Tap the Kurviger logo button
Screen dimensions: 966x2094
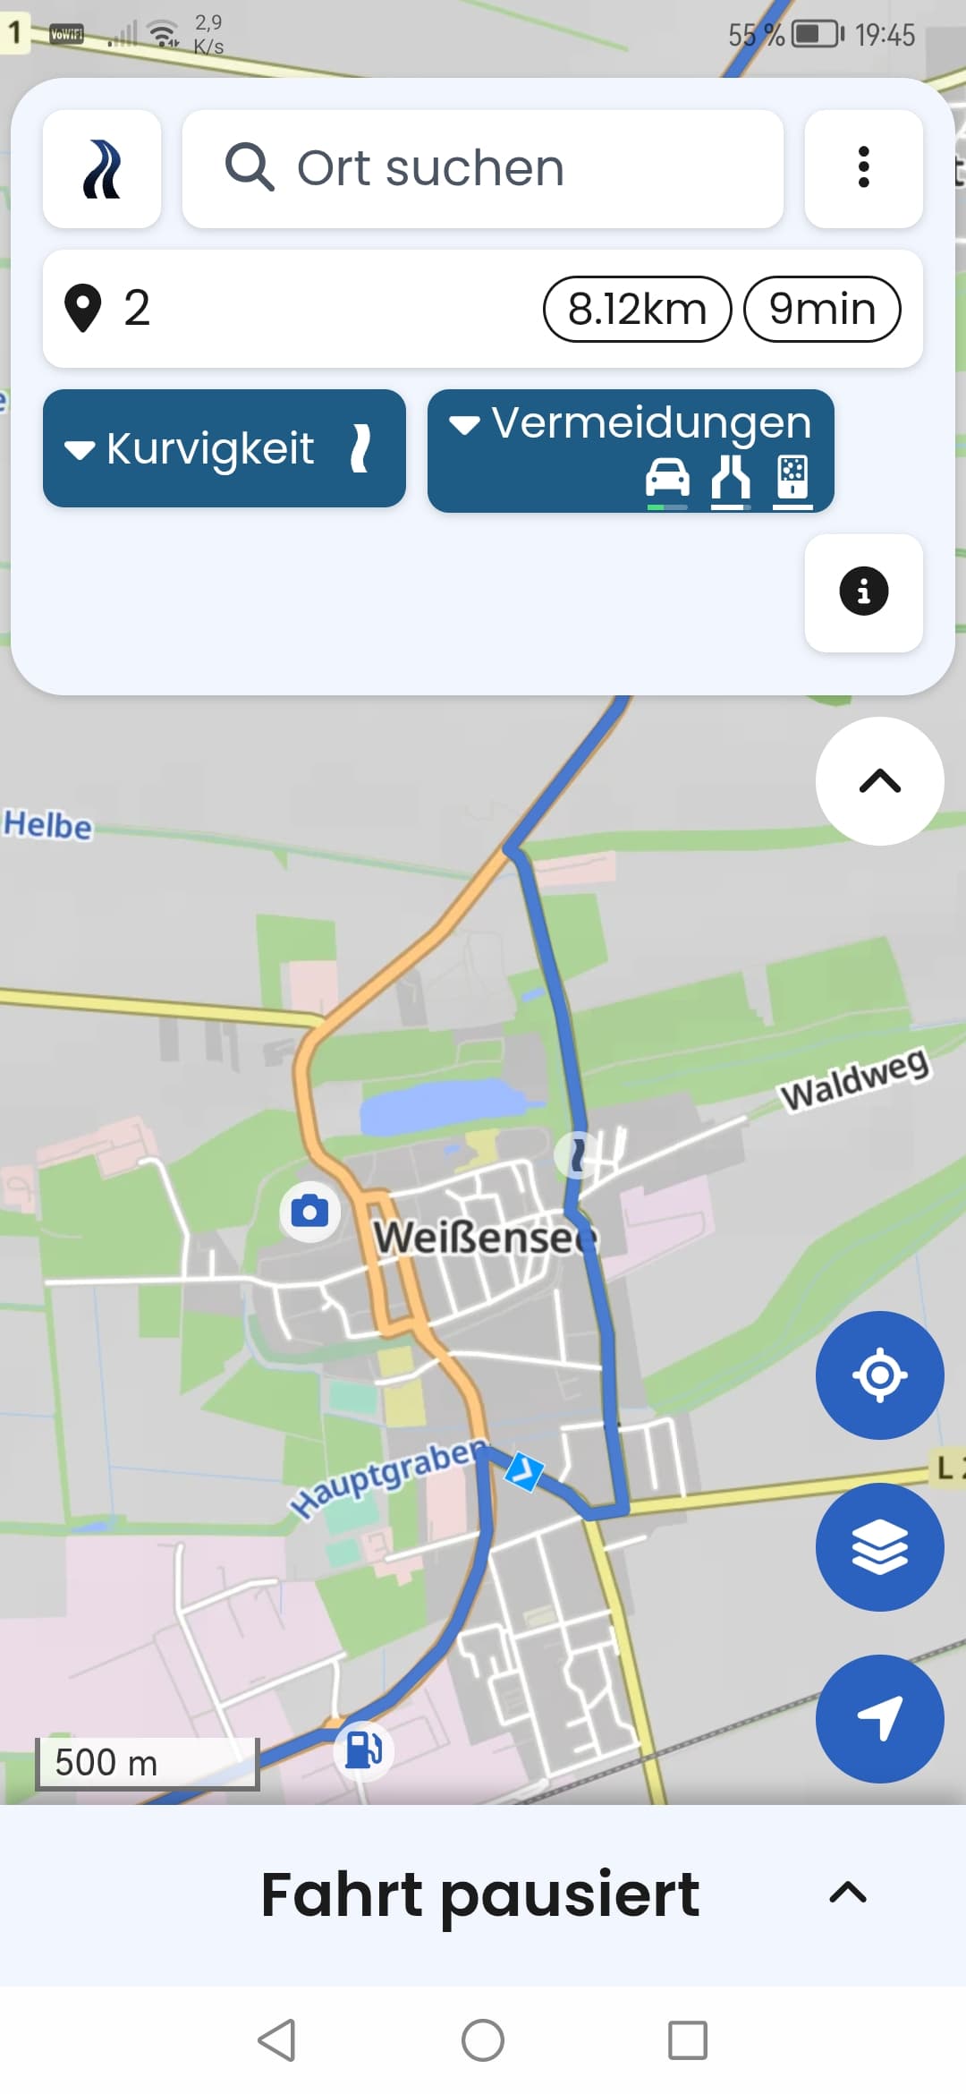[102, 168]
